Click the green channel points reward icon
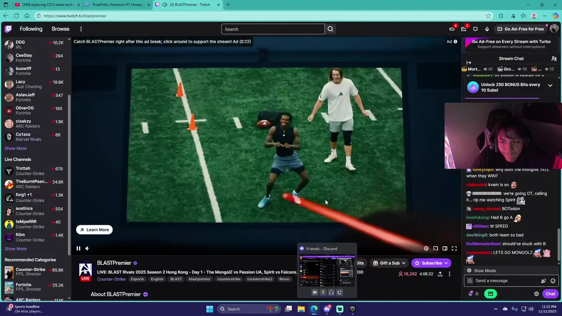Viewport: 562px width, 316px height. (490, 294)
